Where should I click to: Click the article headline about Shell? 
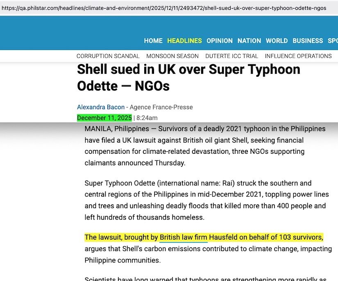coord(188,78)
